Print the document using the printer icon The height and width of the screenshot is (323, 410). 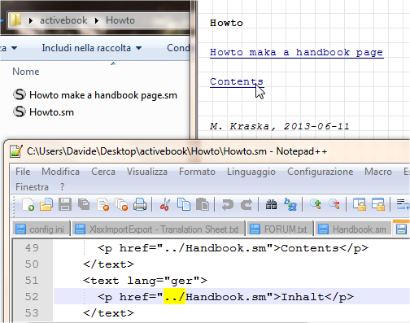[x=140, y=204]
